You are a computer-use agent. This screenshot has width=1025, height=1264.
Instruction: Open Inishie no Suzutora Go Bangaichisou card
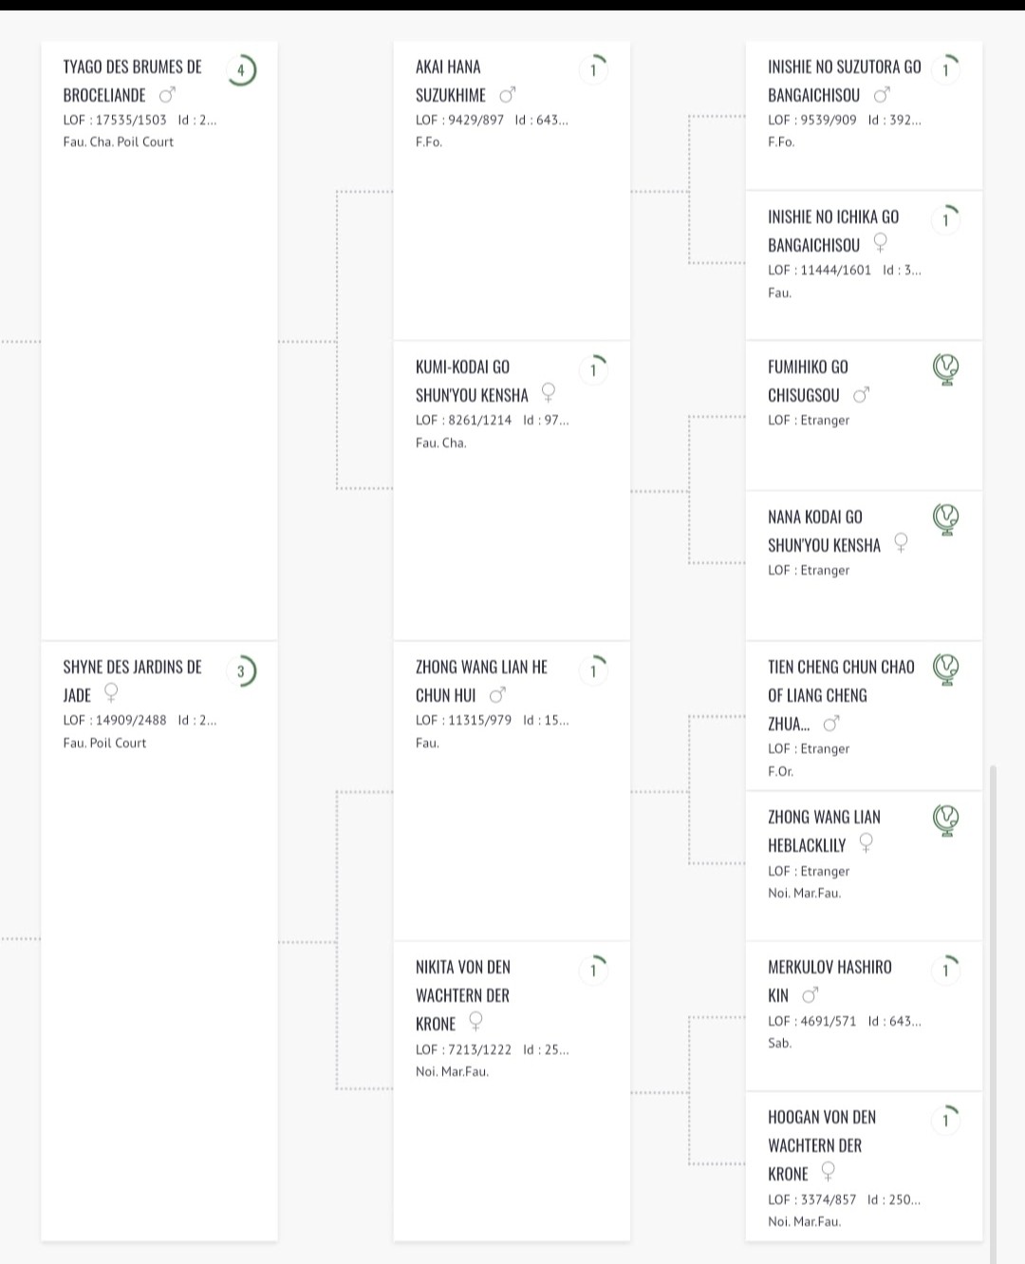tap(864, 115)
